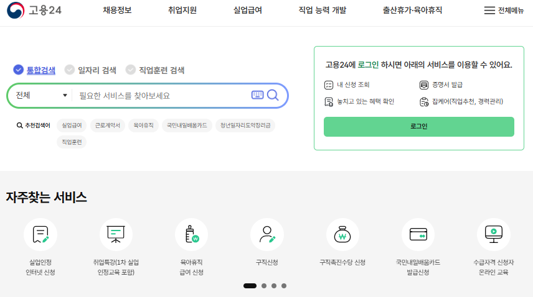Open 수급자격 신청자 온라인 교육 monitor icon
533x297 pixels.
pos(494,235)
